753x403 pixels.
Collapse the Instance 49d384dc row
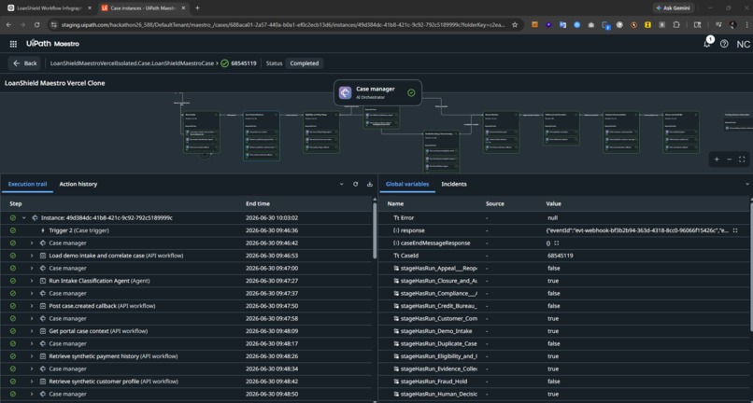[x=24, y=217]
